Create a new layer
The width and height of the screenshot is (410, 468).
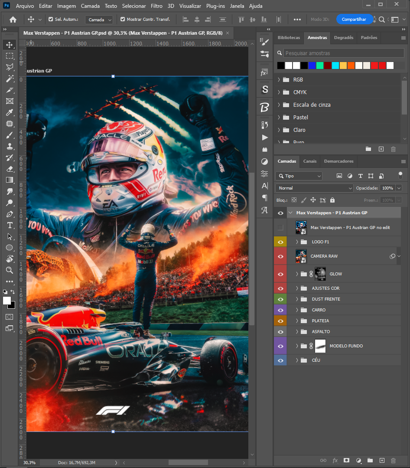[x=382, y=460]
